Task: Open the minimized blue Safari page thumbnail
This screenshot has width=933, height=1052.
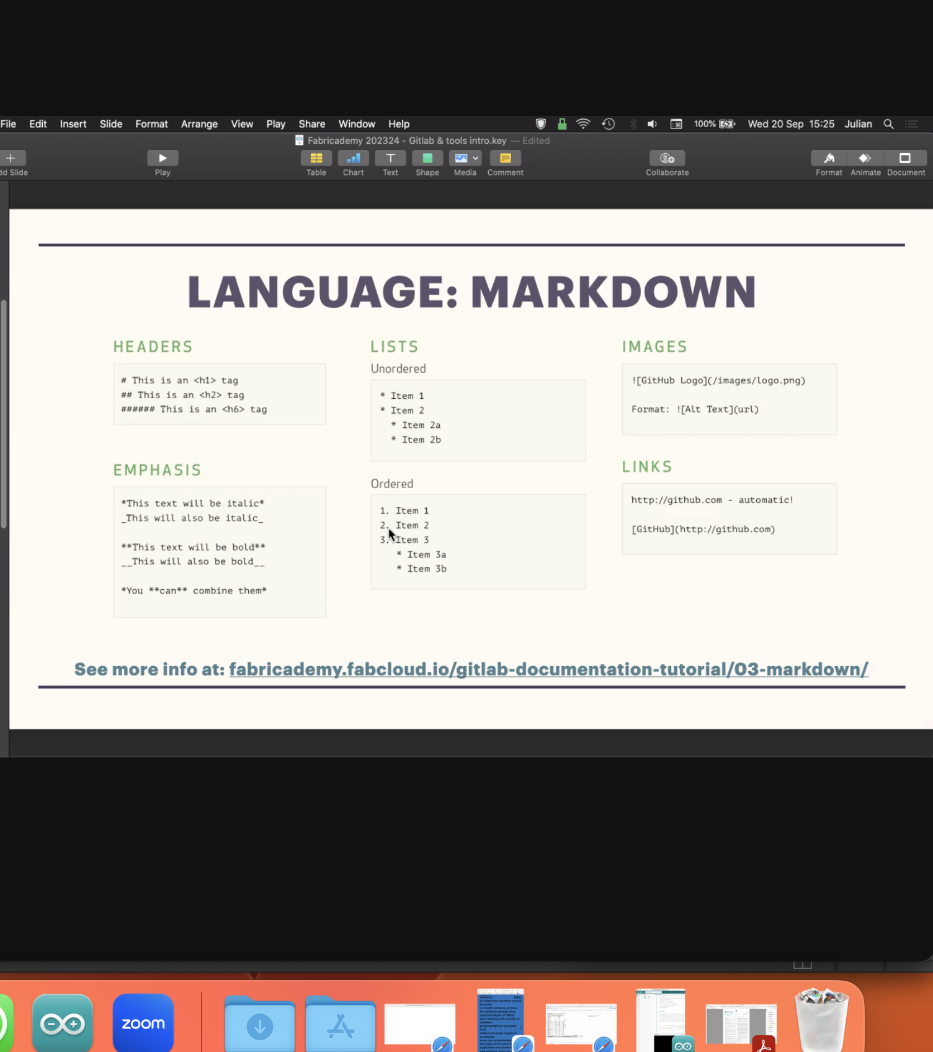Action: coord(501,1021)
